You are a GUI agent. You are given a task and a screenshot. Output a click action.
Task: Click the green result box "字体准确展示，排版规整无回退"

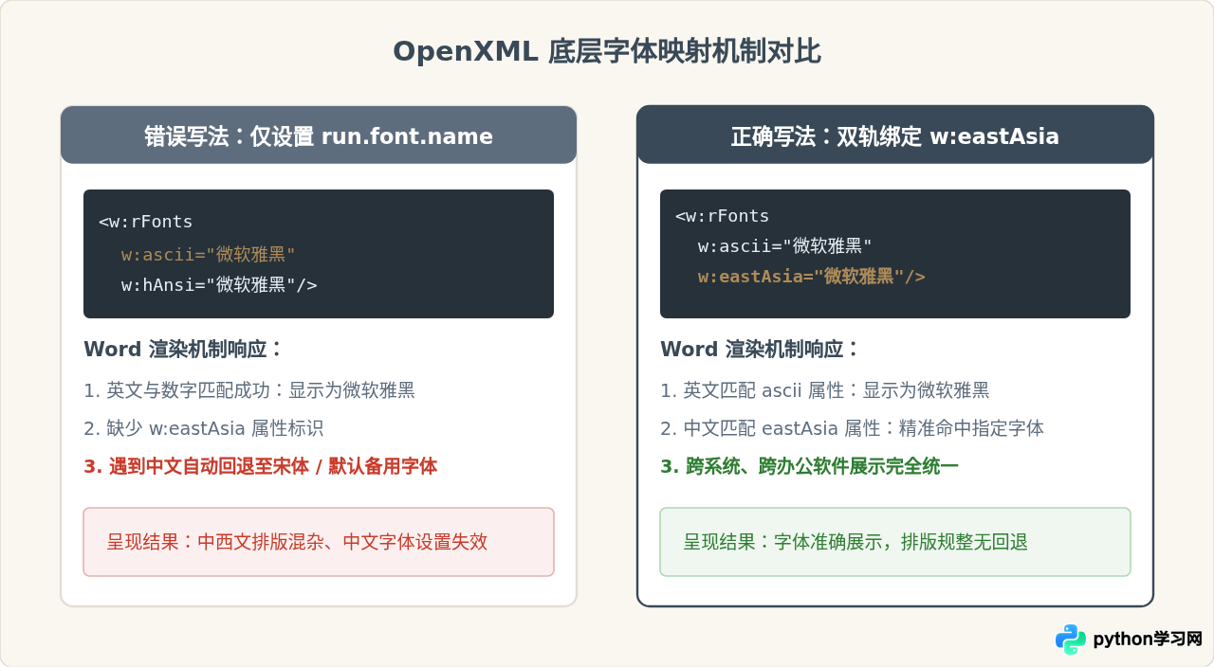[895, 542]
